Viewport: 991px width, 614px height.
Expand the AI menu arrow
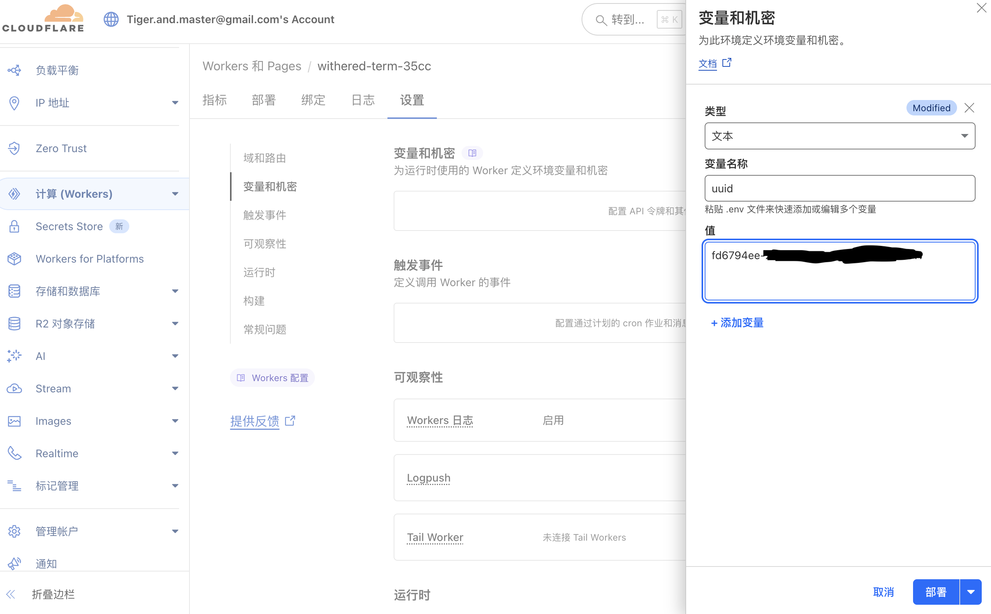click(x=175, y=356)
